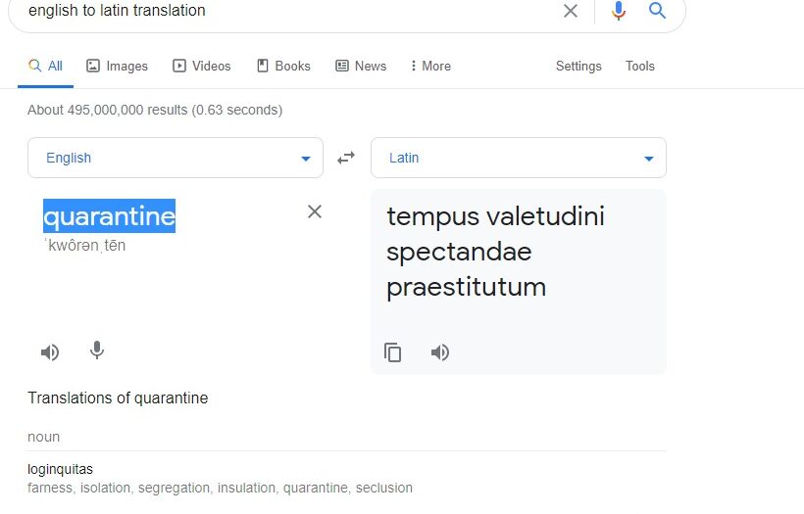Dictate source text with translator microphone
The width and height of the screenshot is (804, 514).
96,350
